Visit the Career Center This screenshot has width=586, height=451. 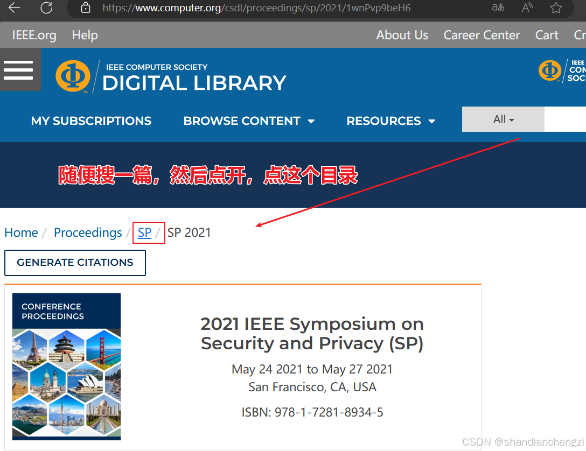click(482, 35)
